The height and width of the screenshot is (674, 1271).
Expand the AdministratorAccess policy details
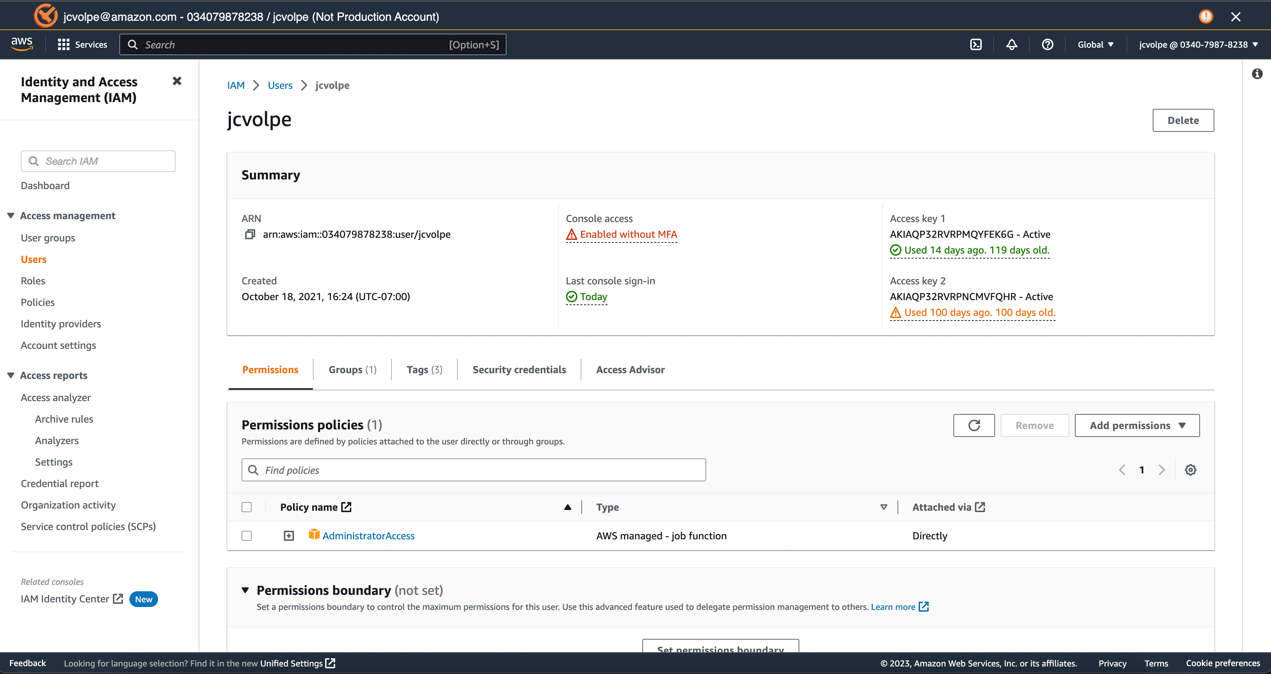point(288,535)
